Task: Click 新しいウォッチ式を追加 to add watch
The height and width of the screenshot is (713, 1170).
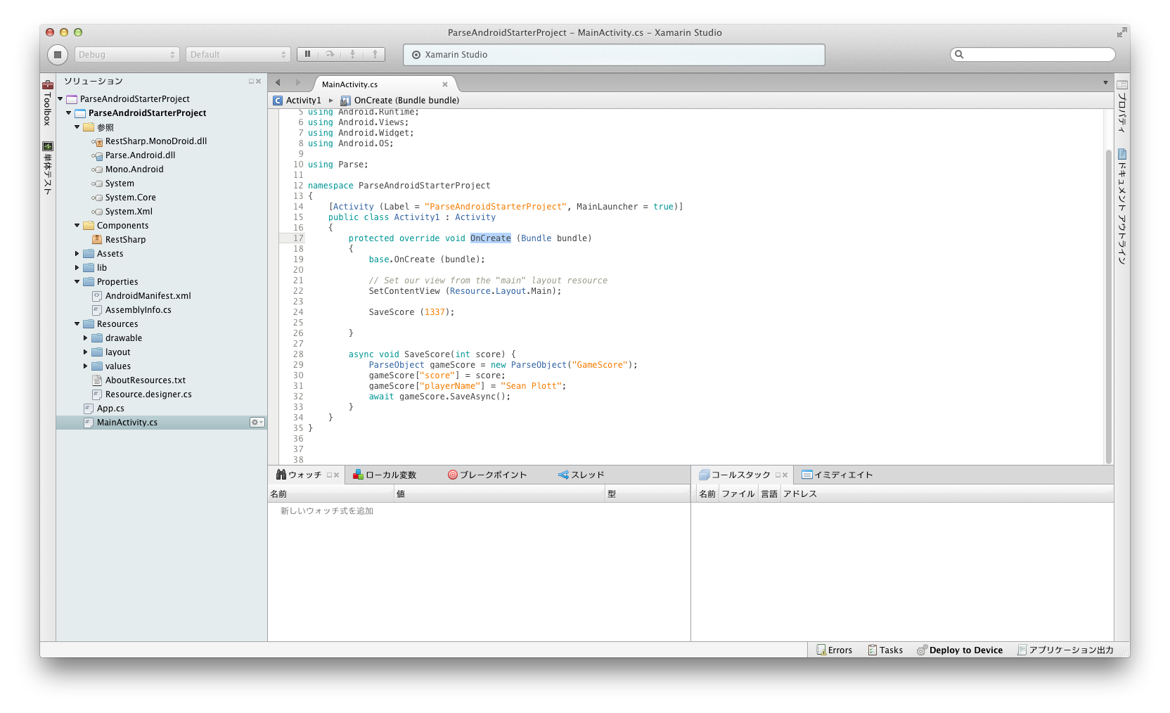Action: (x=327, y=511)
